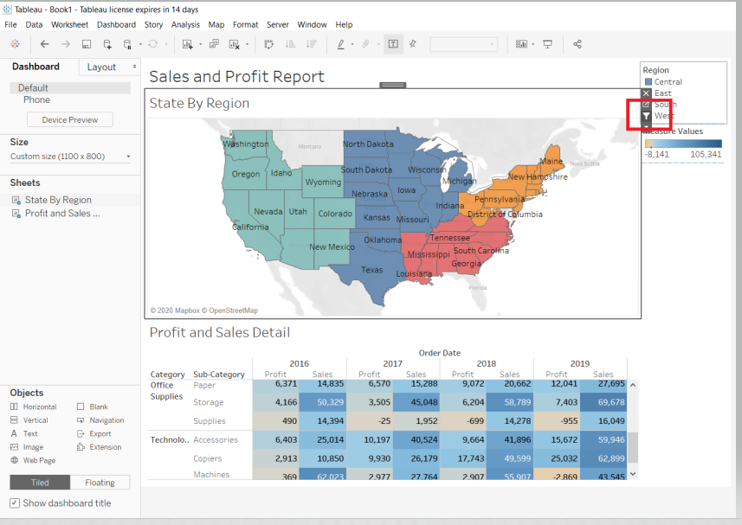Open the Analysis menu
The height and width of the screenshot is (525, 742).
pos(185,24)
